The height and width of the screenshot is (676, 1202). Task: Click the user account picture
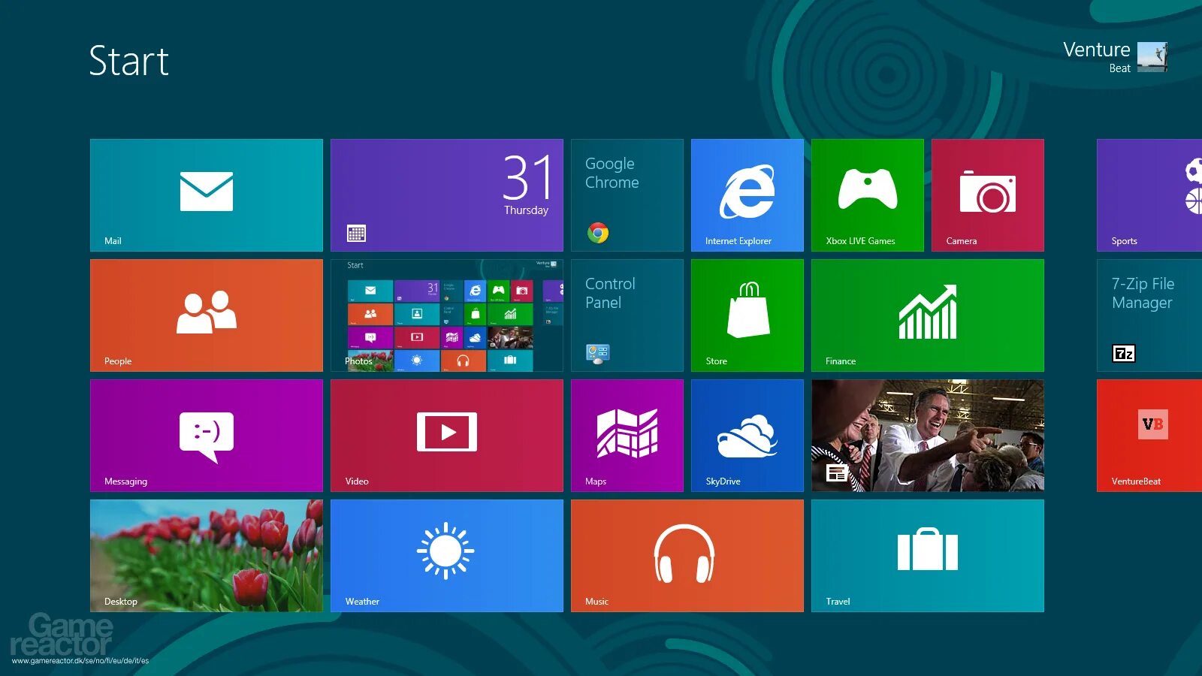pyautogui.click(x=1152, y=57)
